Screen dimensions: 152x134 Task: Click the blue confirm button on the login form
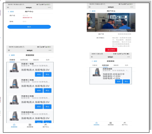(x=29, y=27)
